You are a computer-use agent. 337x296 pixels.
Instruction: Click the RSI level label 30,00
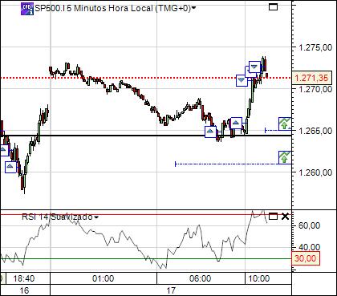[x=306, y=258]
